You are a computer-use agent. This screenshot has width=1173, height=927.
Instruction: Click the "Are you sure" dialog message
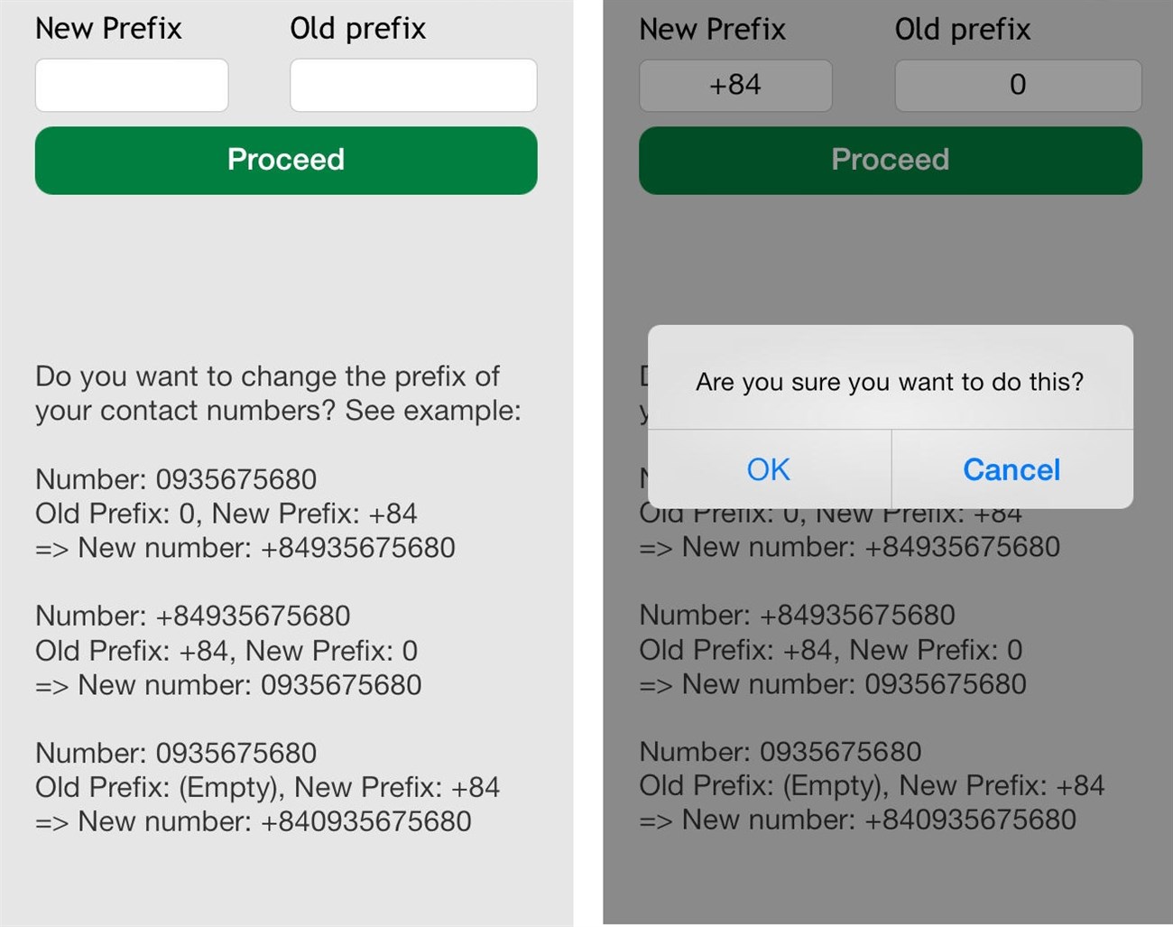[x=890, y=382]
